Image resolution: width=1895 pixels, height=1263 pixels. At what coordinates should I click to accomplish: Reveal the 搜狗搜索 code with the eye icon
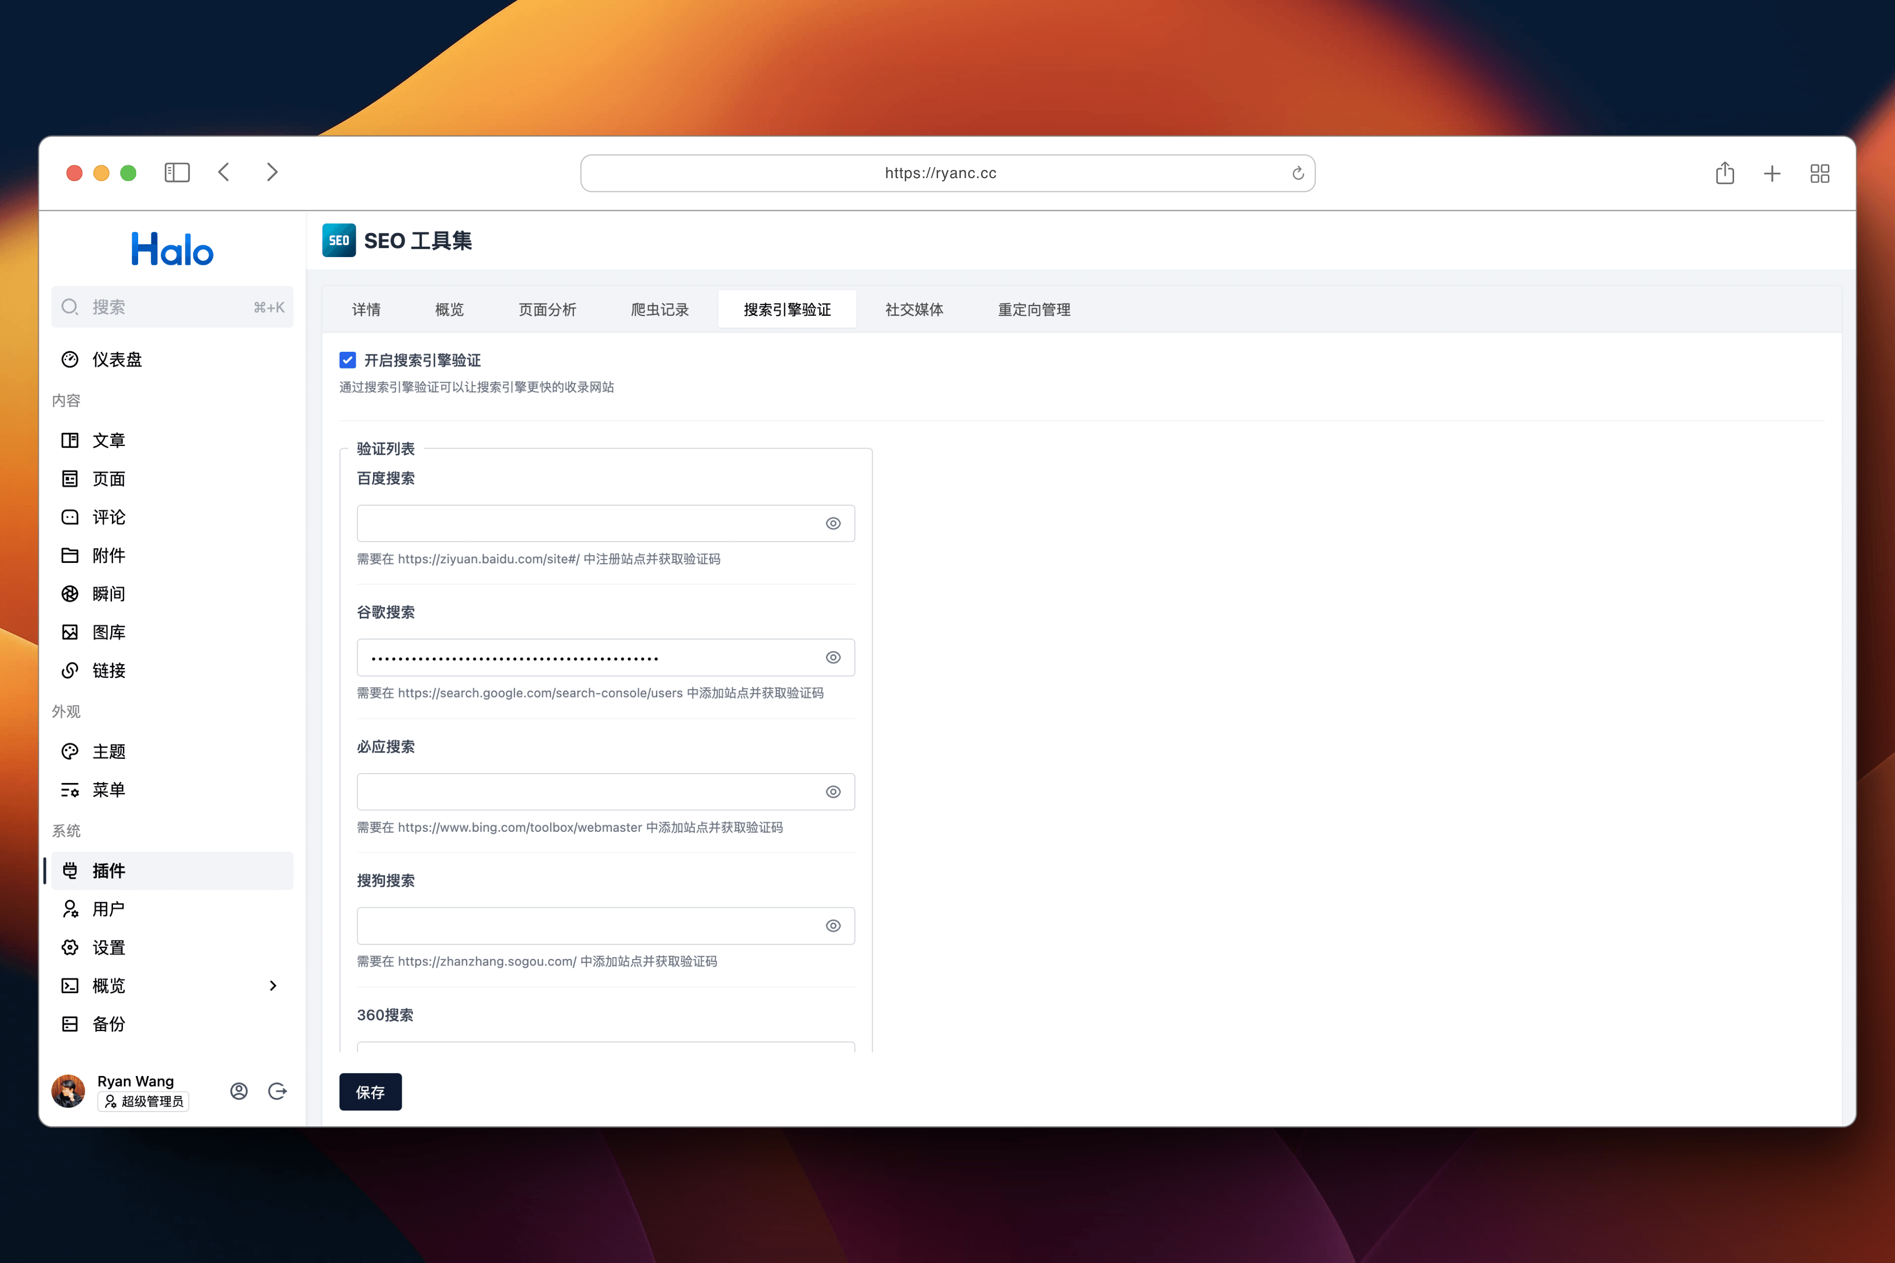(x=833, y=926)
